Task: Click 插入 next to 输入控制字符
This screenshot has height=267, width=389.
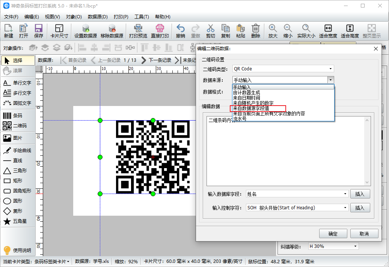Action: tap(360, 207)
